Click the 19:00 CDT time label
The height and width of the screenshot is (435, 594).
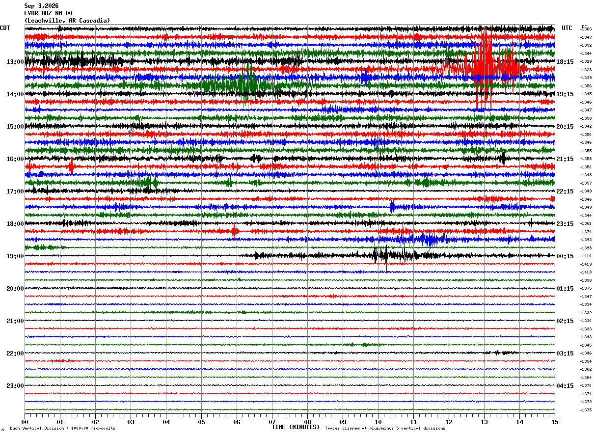point(15,256)
